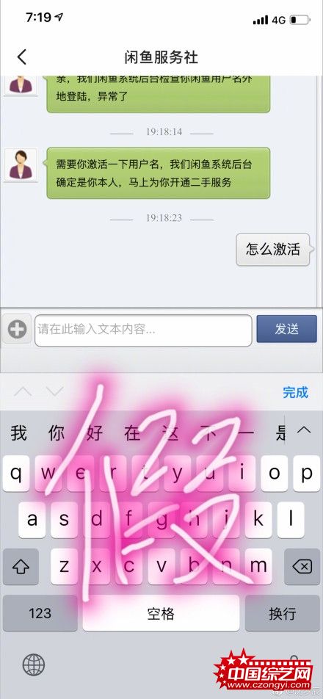Tap the letter p key
323x699 pixels.
(x=307, y=474)
